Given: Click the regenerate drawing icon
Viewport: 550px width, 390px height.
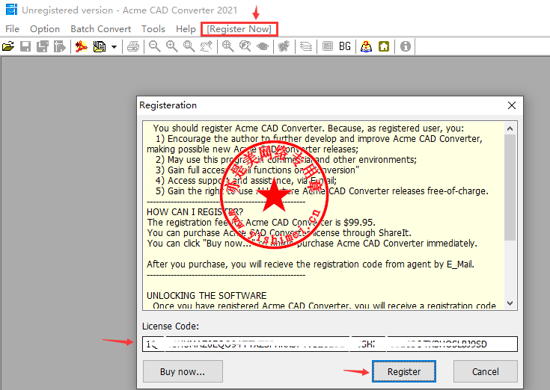Looking at the screenshot, I should (x=284, y=46).
